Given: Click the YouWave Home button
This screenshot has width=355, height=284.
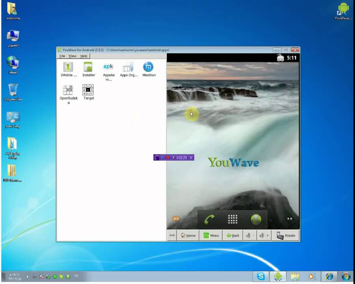Looking at the screenshot, I should pos(188,235).
